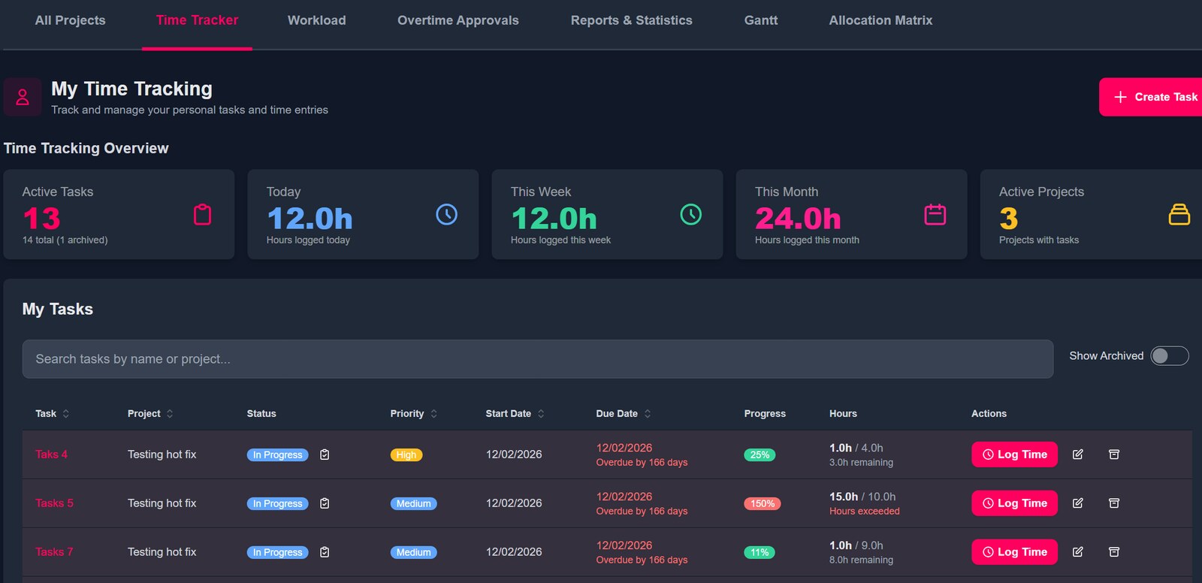The image size is (1202, 583).
Task: Click the Create Task button
Action: pos(1155,97)
